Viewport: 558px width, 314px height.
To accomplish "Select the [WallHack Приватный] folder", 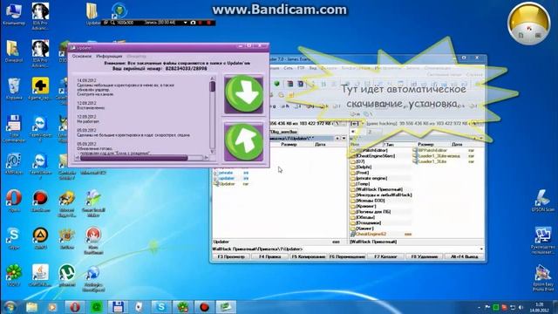I will point(377,190).
